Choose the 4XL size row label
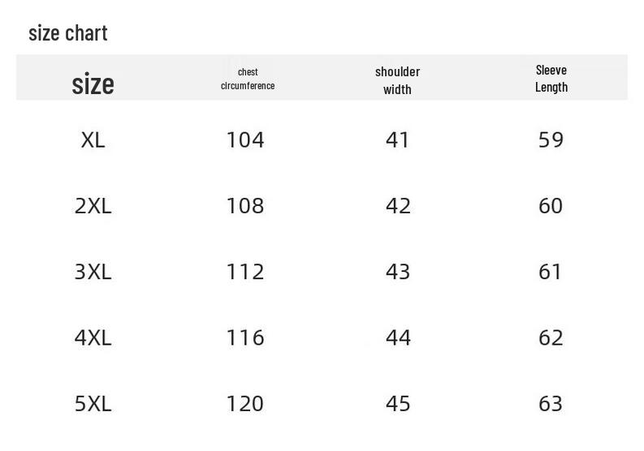The image size is (644, 451). pos(93,338)
